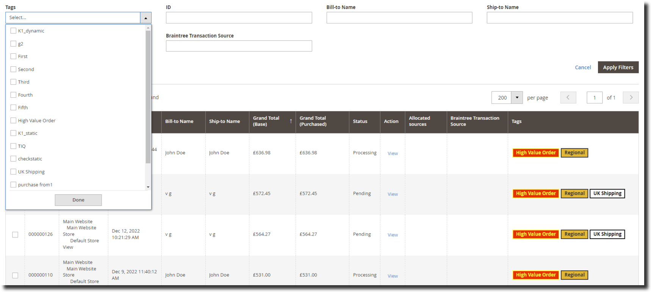
Task: Open the per page size dropdown
Action: [x=516, y=98]
